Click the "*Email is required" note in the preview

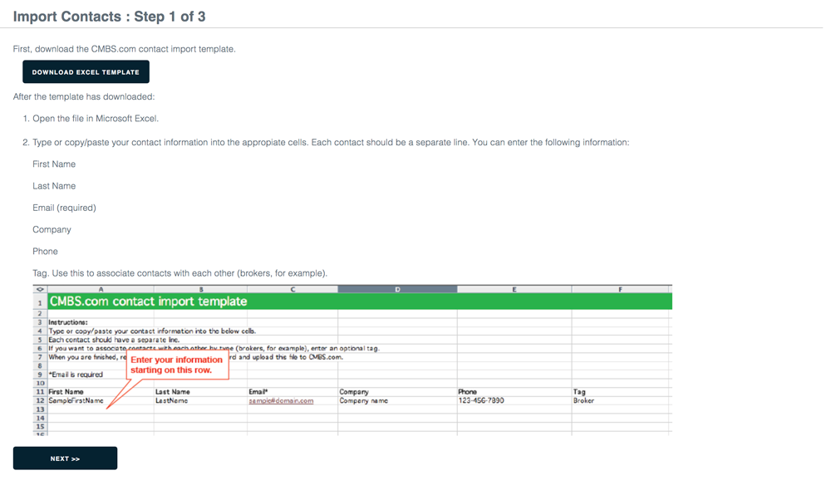coord(76,374)
